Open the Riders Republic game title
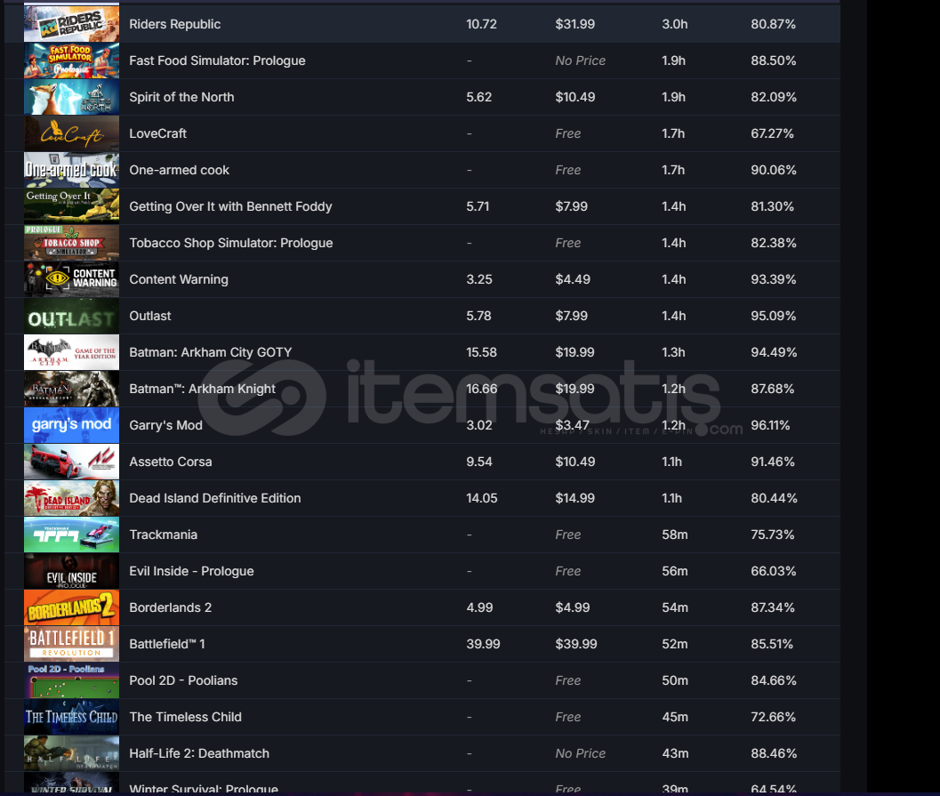940x796 pixels. coord(175,24)
